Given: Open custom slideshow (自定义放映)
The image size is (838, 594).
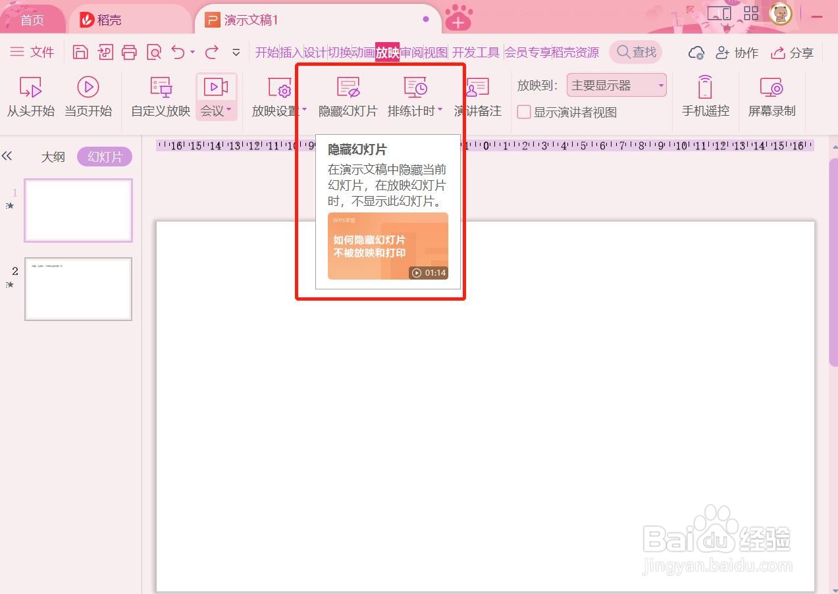Looking at the screenshot, I should [x=161, y=97].
